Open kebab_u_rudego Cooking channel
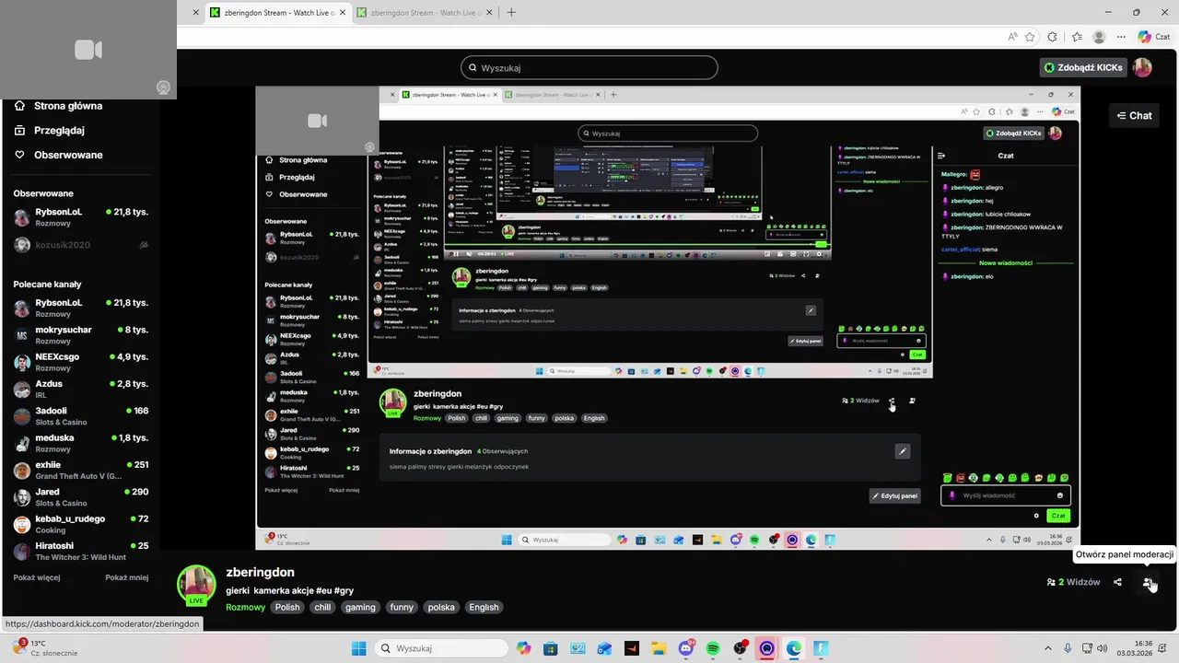The image size is (1179, 663). (80, 524)
